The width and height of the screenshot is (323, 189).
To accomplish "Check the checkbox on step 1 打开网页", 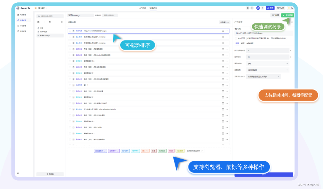I will pyautogui.click(x=70, y=31).
